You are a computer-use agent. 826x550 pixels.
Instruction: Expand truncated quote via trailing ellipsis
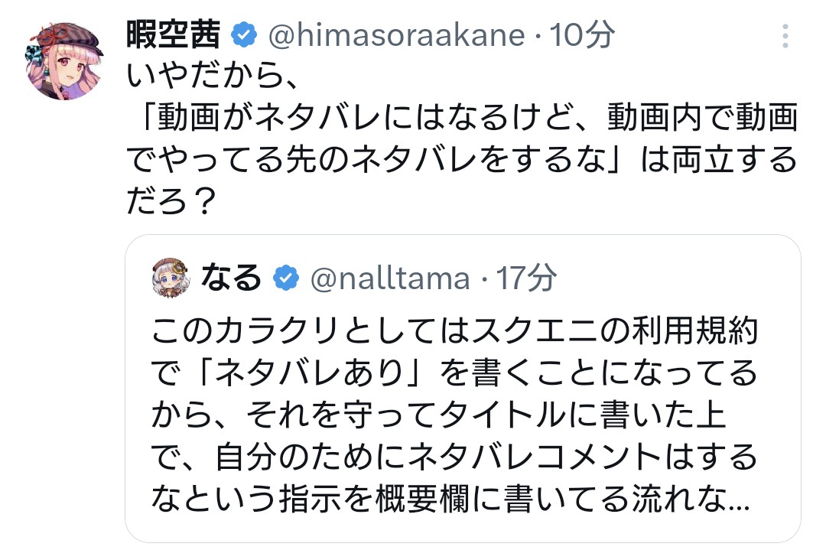point(739,505)
